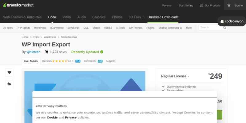Open CSS subcategory
Image resolution: width=246 pixels, height=123 pixels.
click(86, 28)
